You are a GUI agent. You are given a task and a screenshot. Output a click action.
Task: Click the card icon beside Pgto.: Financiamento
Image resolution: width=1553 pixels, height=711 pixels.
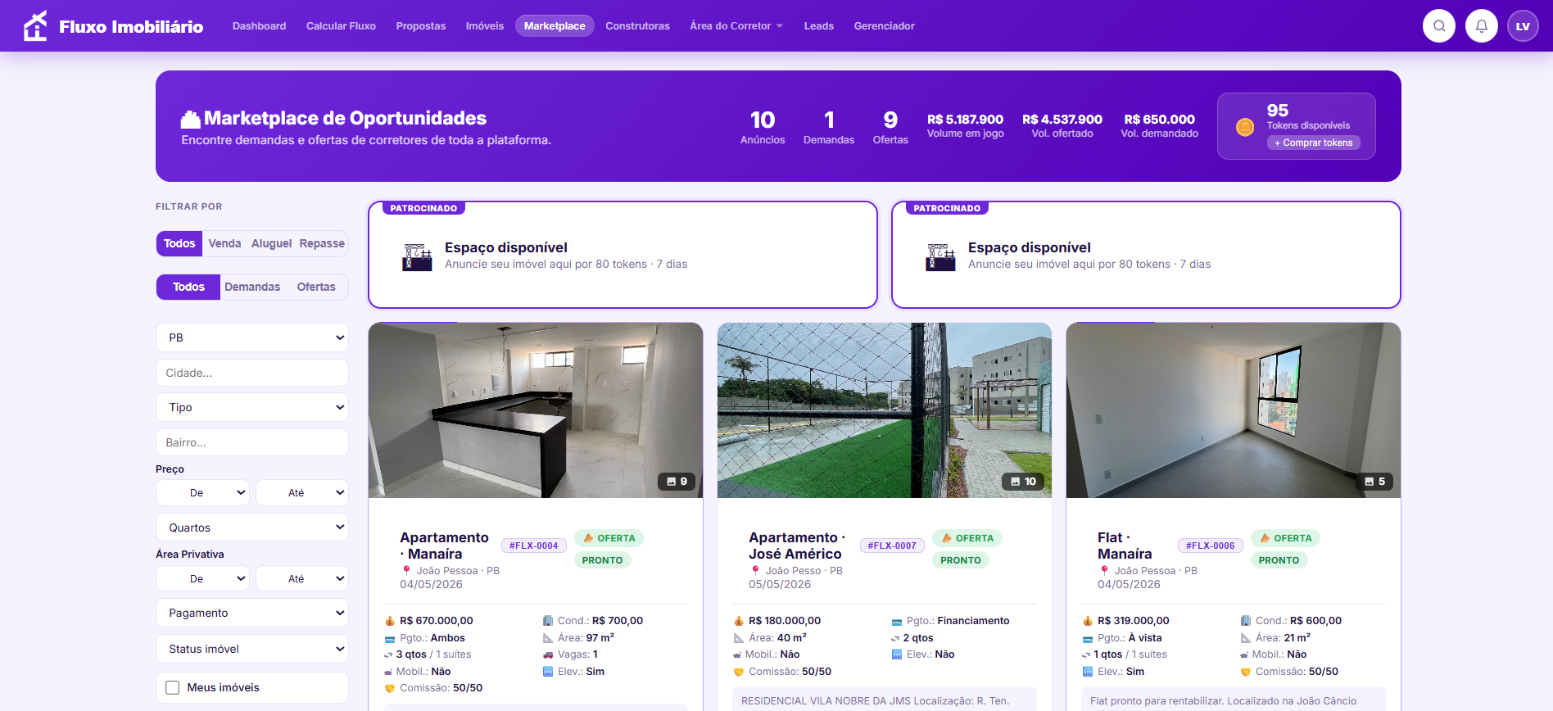(x=897, y=622)
